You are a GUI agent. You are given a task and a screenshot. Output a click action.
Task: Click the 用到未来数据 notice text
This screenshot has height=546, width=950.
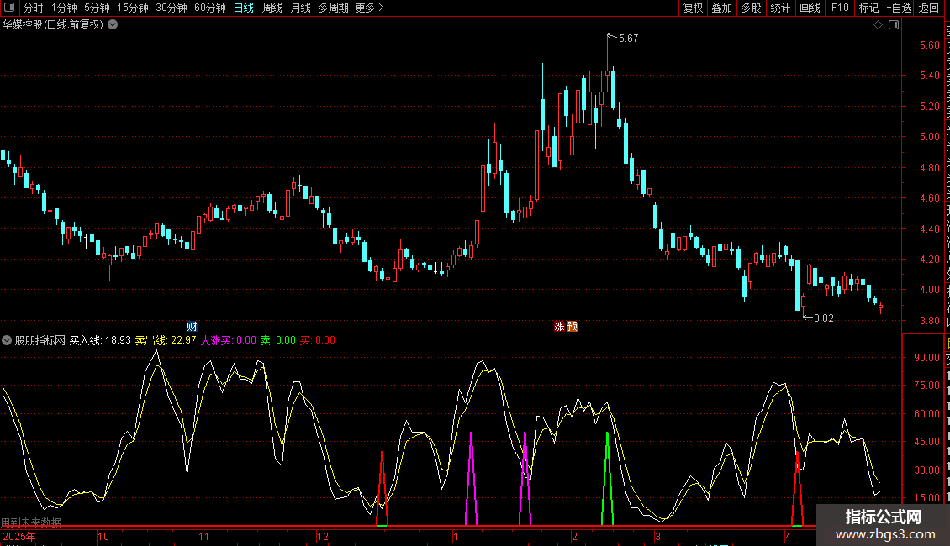pos(31,522)
